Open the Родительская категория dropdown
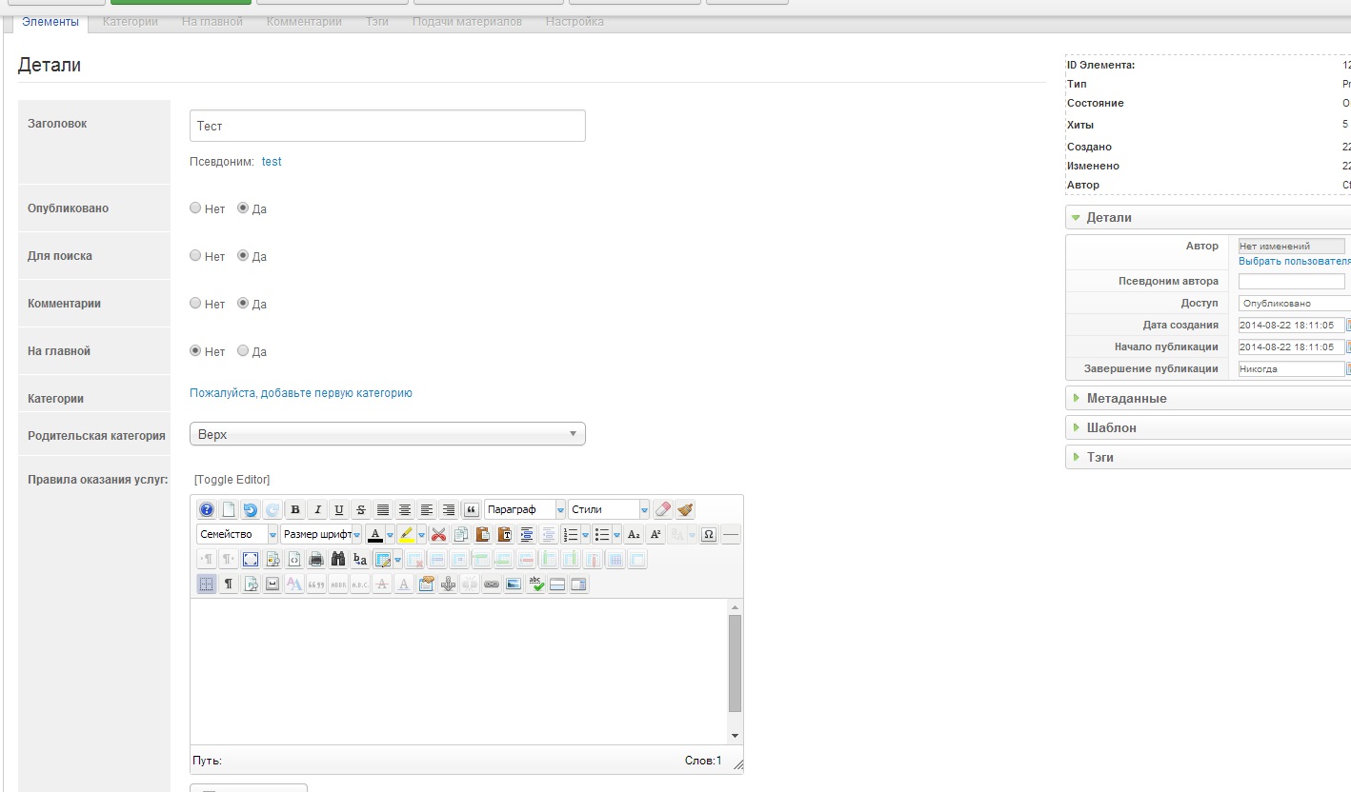Screen dimensions: 1351x792 [x=387, y=434]
